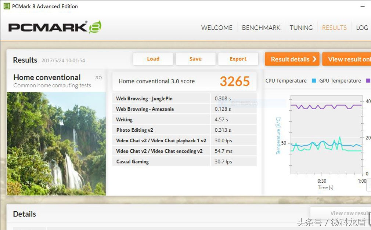Click Common home computing tests subtitle
This screenshot has width=371, height=230.
(52, 85)
